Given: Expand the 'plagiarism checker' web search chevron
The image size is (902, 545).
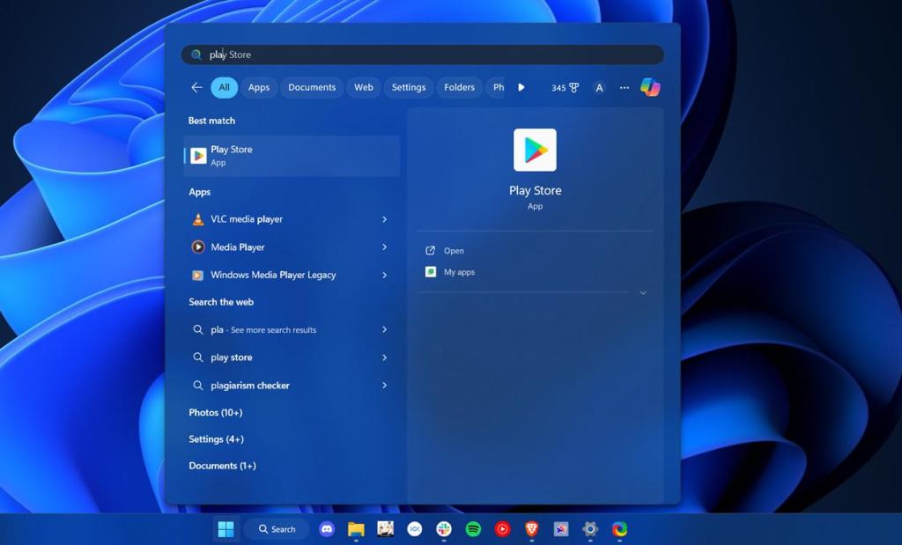Looking at the screenshot, I should 384,385.
